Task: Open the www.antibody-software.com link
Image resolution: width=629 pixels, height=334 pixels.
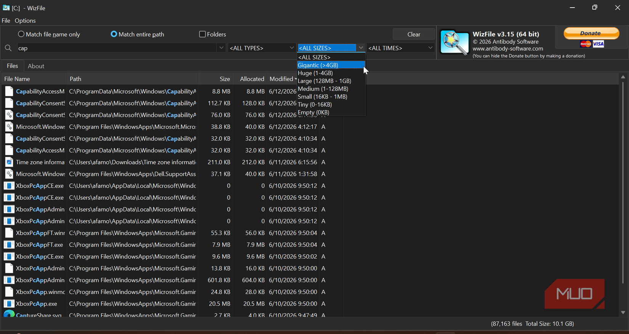Action: point(508,48)
